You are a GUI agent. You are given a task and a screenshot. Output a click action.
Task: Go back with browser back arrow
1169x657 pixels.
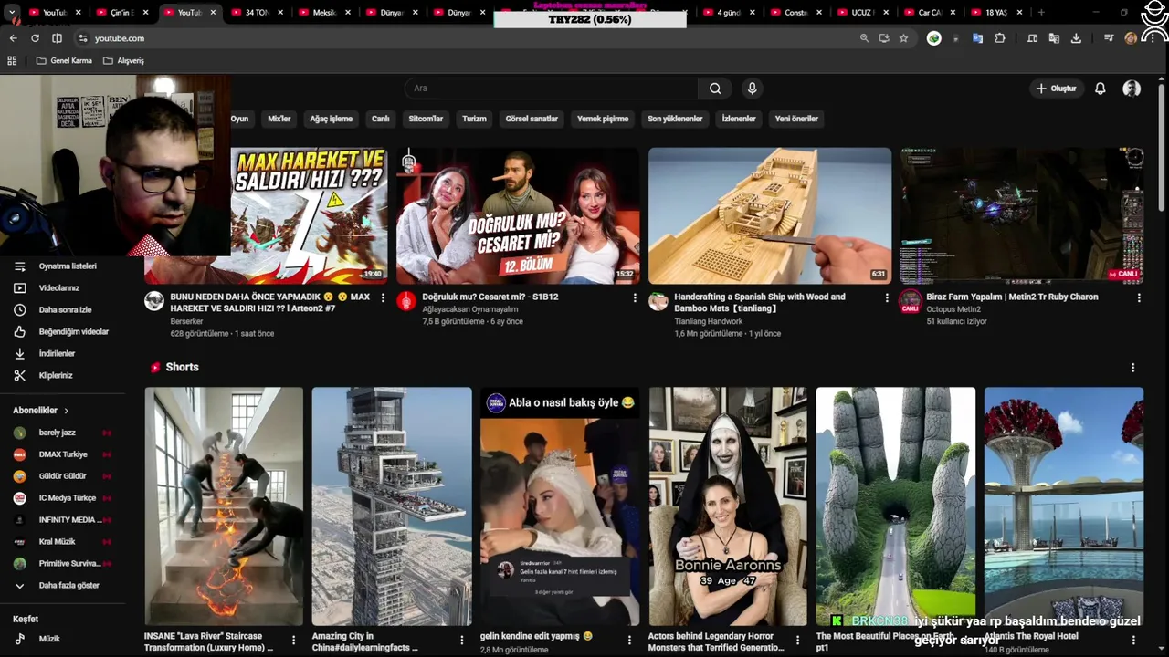tap(13, 38)
